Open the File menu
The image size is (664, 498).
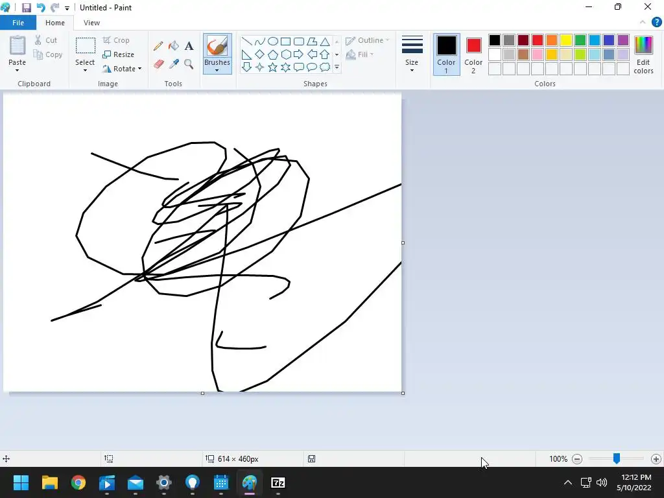tap(18, 23)
